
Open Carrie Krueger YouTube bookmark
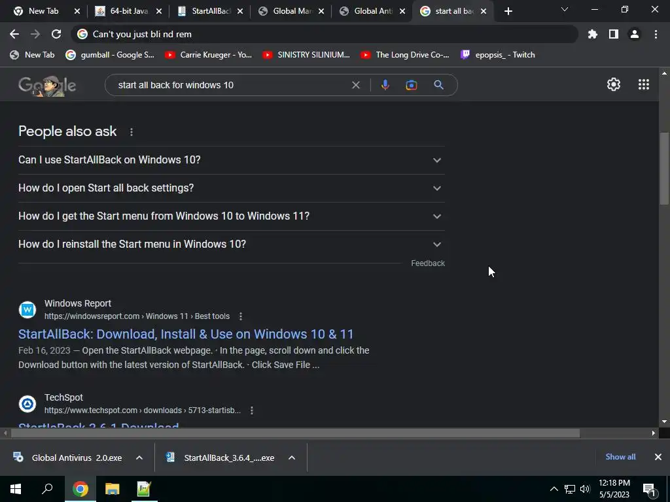pyautogui.click(x=209, y=55)
